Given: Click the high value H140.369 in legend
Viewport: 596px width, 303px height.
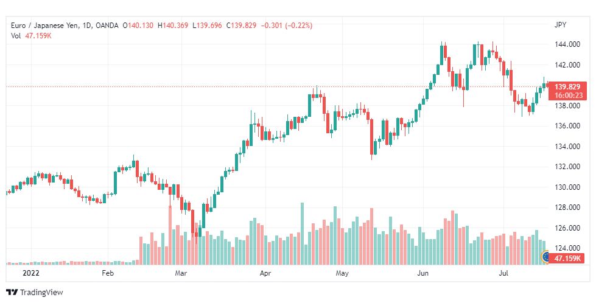Looking at the screenshot, I should coord(173,26).
